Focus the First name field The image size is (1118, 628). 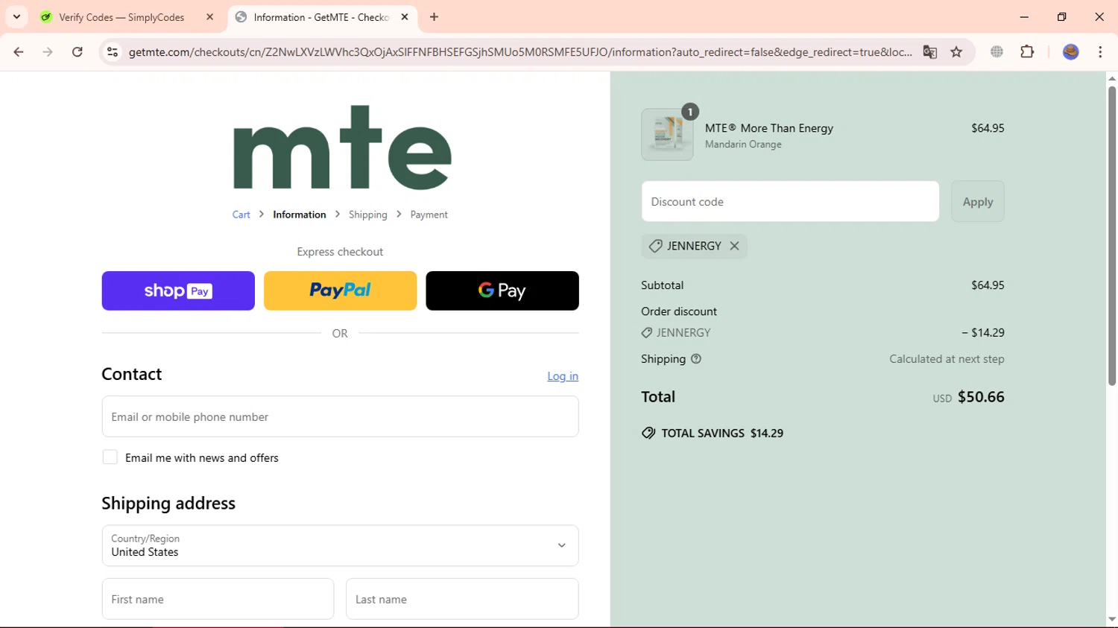point(218,599)
